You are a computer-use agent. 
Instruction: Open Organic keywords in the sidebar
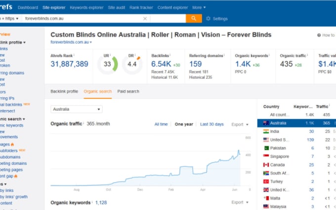tap(11, 126)
